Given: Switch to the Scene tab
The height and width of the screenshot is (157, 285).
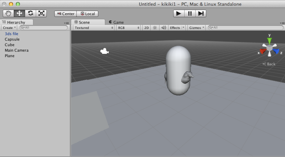Looking at the screenshot, I should pyautogui.click(x=88, y=22).
